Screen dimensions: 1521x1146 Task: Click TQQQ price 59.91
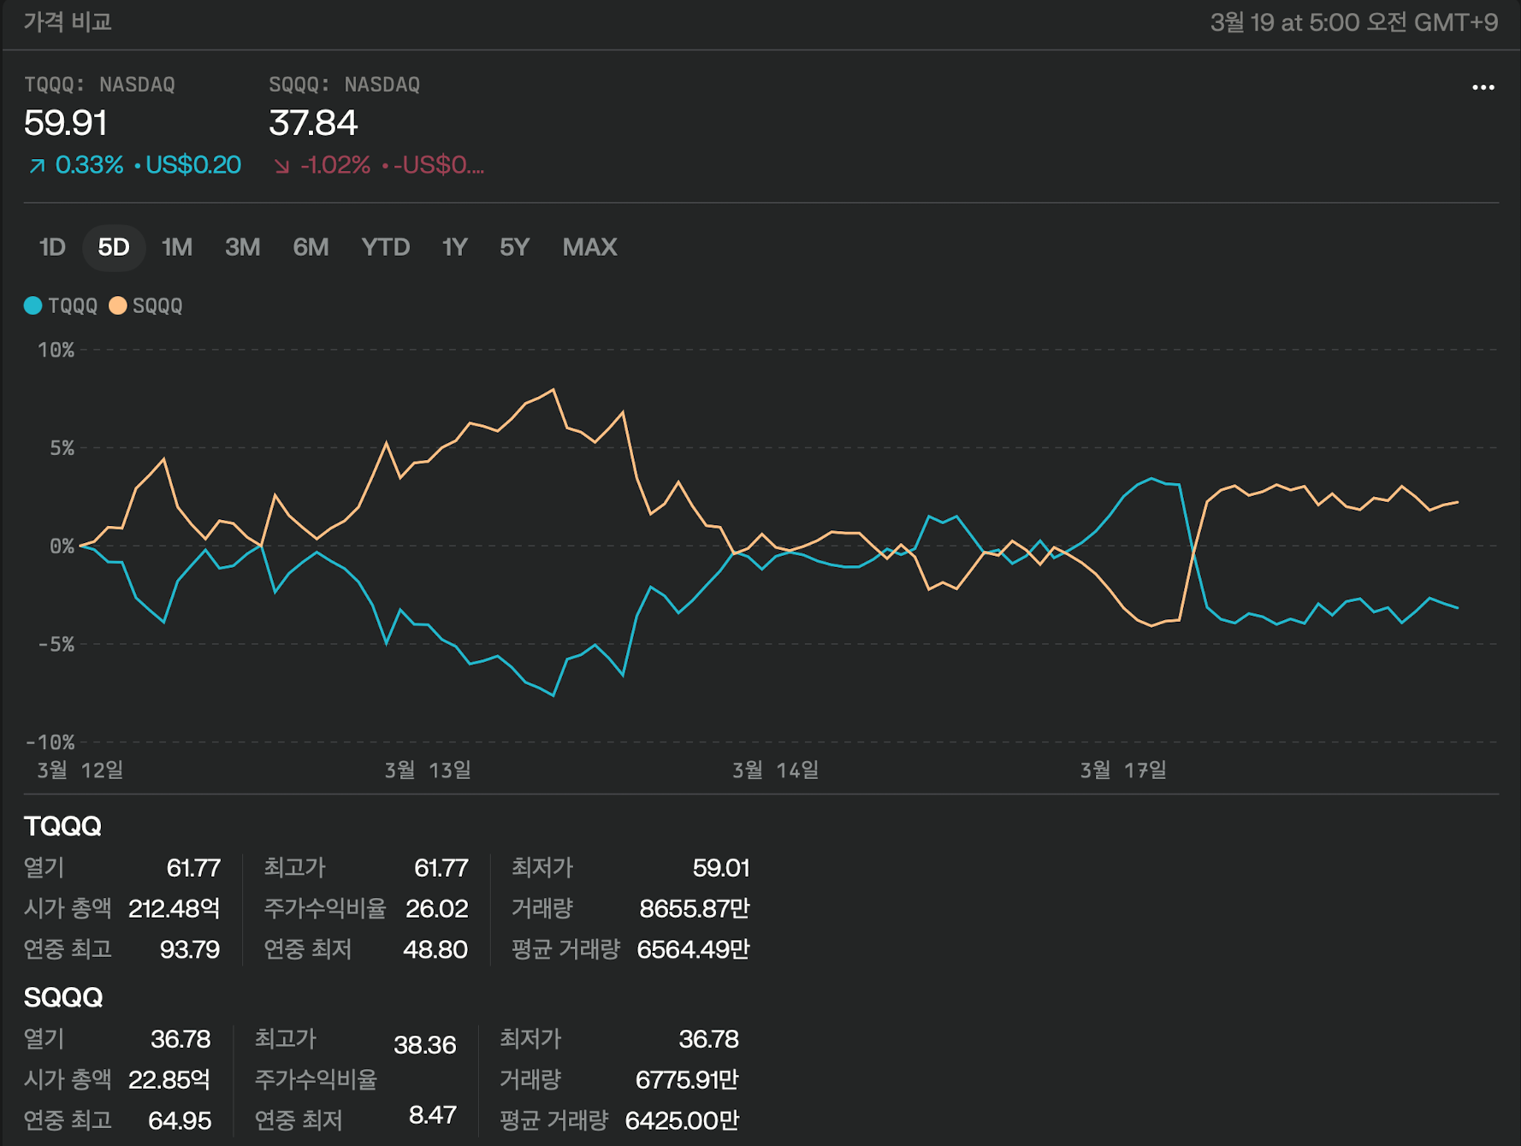(x=66, y=123)
